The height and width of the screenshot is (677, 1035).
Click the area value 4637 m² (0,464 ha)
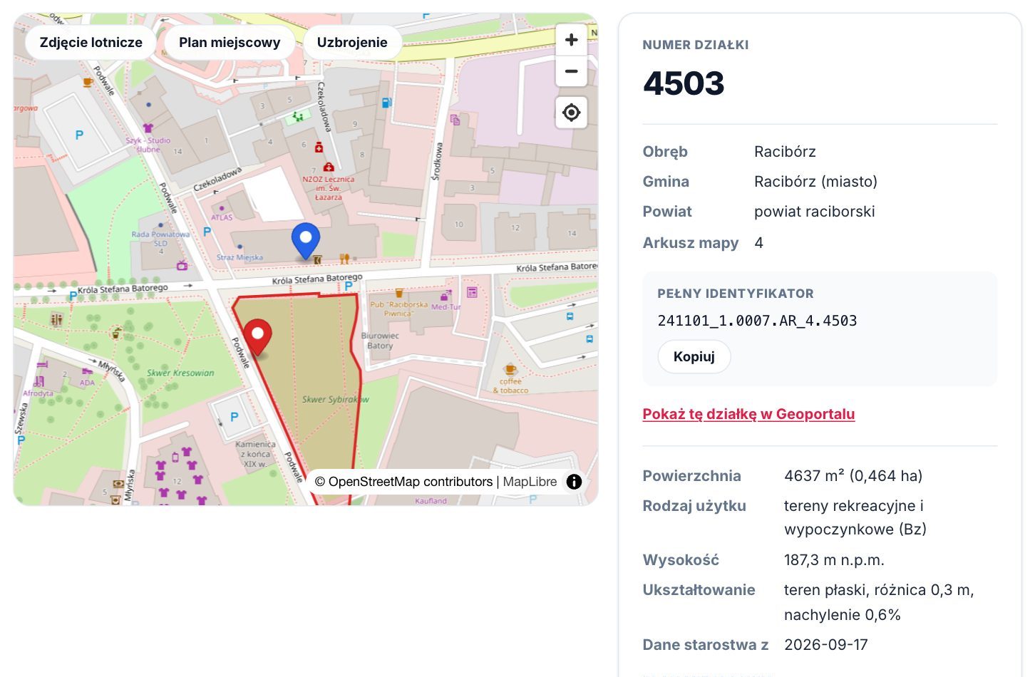point(853,476)
